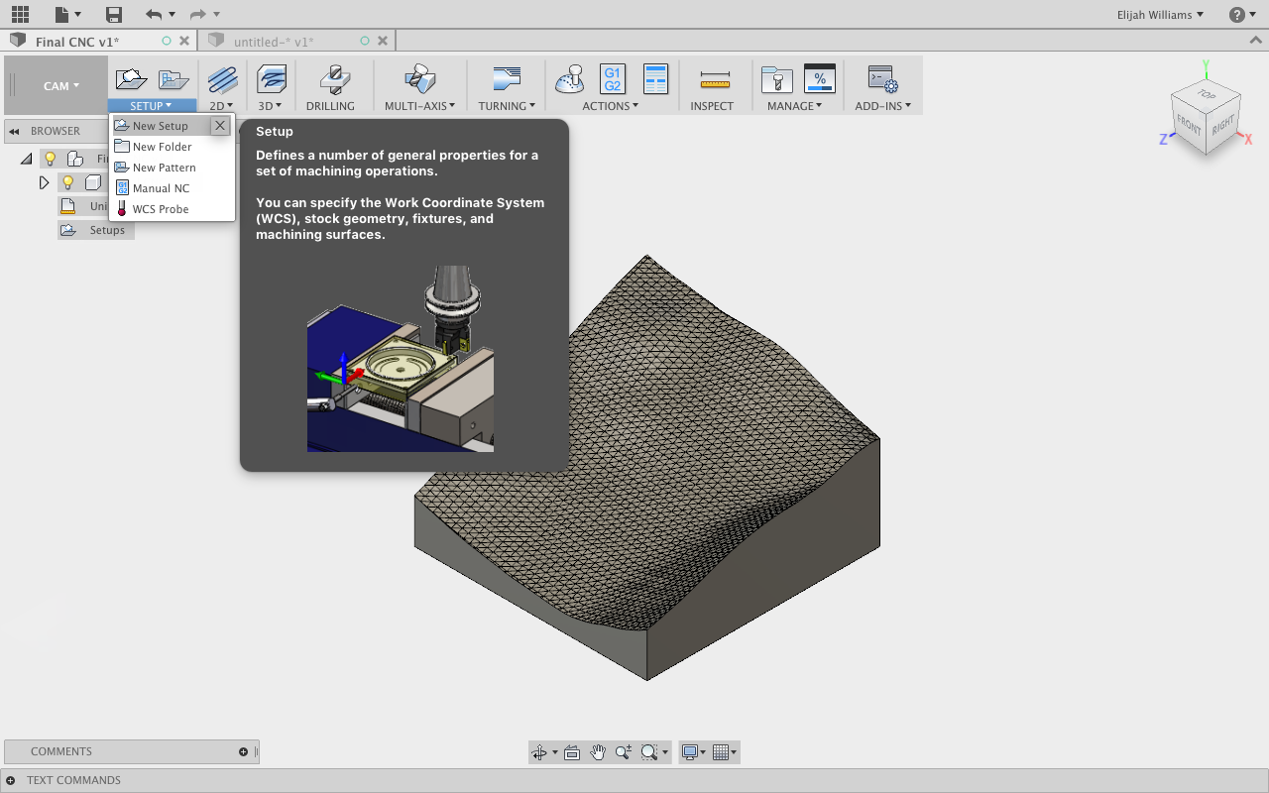Viewport: 1269px width, 793px height.
Task: Switch to the Final CNC v1 tab
Action: tap(77, 41)
